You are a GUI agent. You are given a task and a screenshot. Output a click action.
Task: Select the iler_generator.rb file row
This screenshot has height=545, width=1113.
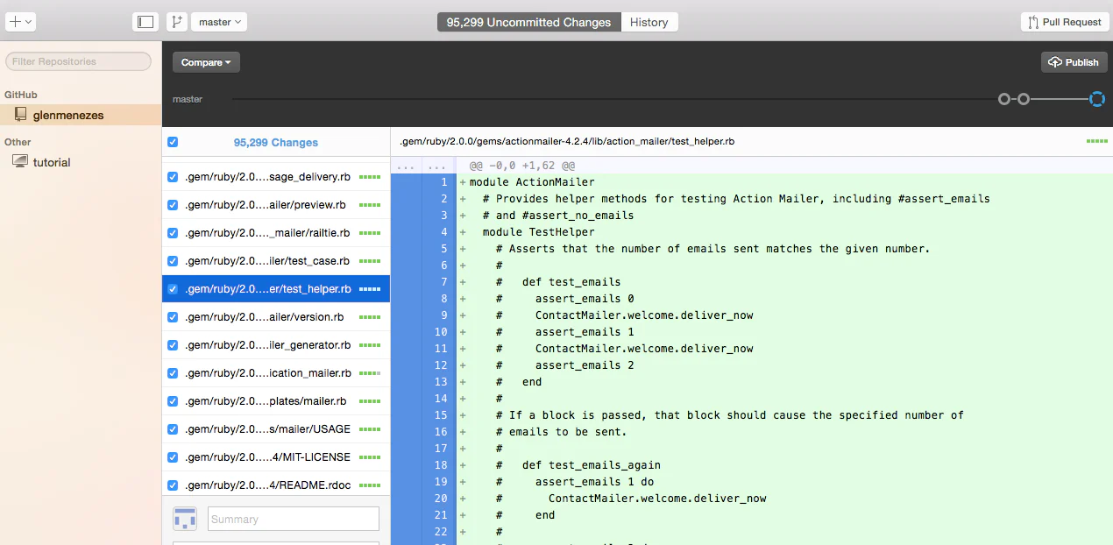pyautogui.click(x=276, y=345)
